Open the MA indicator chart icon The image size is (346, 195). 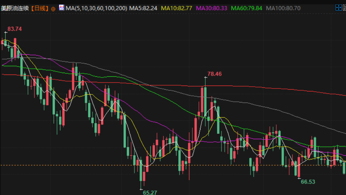tap(61, 8)
